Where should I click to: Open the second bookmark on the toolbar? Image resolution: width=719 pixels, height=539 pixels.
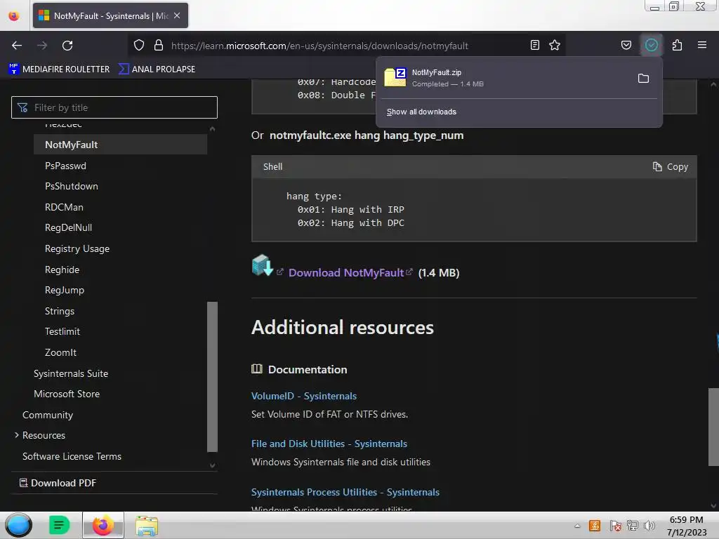(x=157, y=69)
